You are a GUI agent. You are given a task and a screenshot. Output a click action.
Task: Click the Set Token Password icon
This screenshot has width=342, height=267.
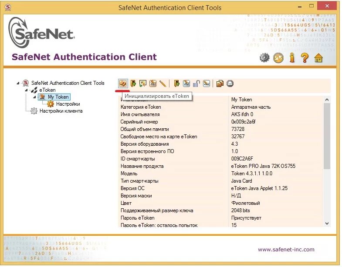(x=207, y=83)
